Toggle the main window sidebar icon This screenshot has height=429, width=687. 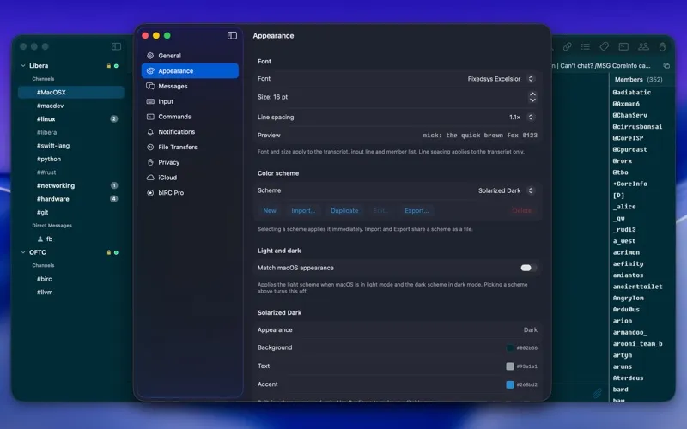[116, 46]
